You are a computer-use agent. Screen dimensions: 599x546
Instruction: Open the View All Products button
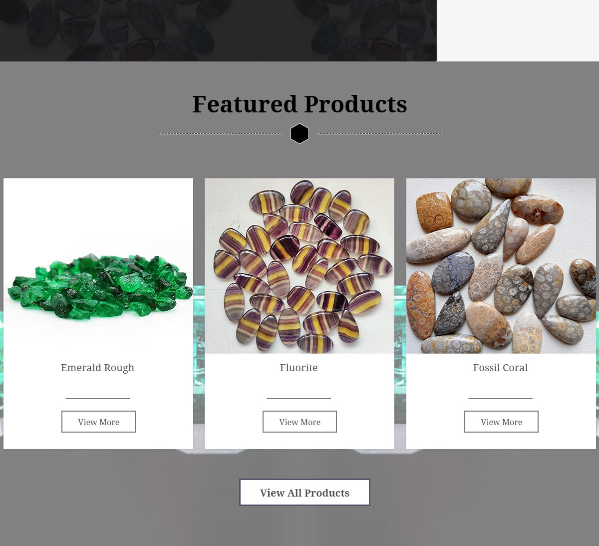pyautogui.click(x=304, y=493)
